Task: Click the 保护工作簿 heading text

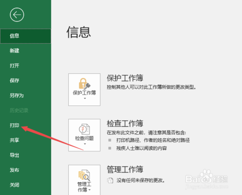Action: coord(125,78)
